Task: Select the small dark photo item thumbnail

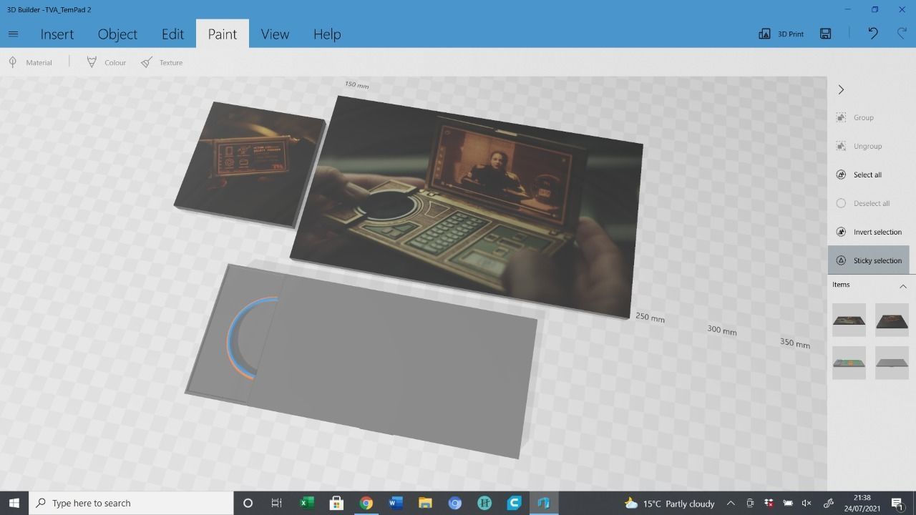Action: (892, 320)
